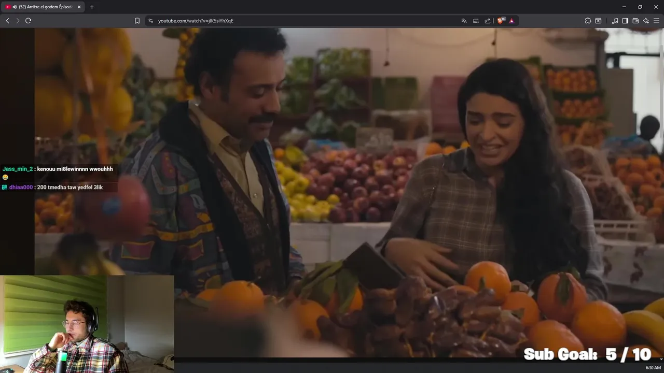The image size is (664, 373).
Task: Open the browser hamburger main menu
Action: point(656,21)
